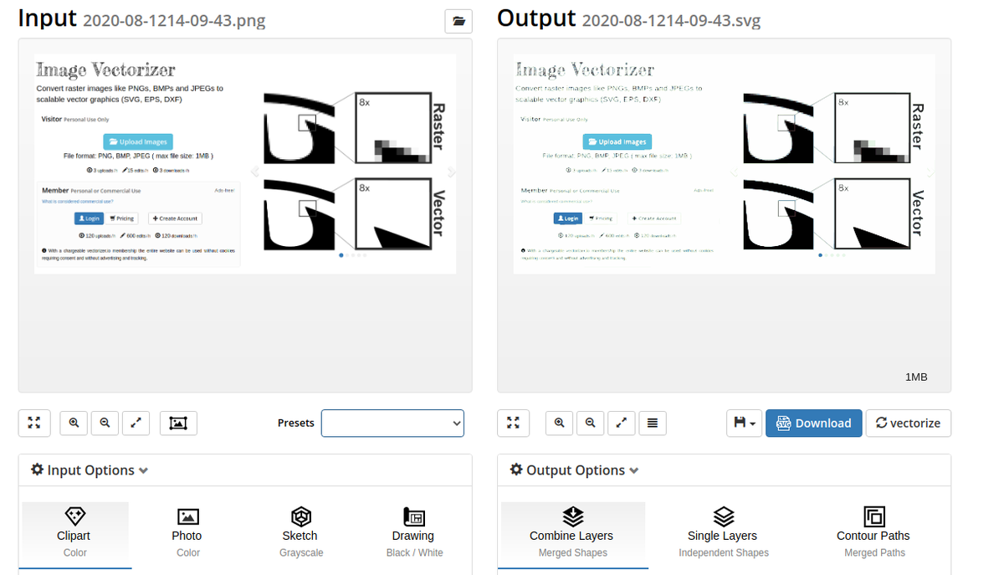Click the crop image icon under Input
This screenshot has width=1004, height=575.
point(178,423)
